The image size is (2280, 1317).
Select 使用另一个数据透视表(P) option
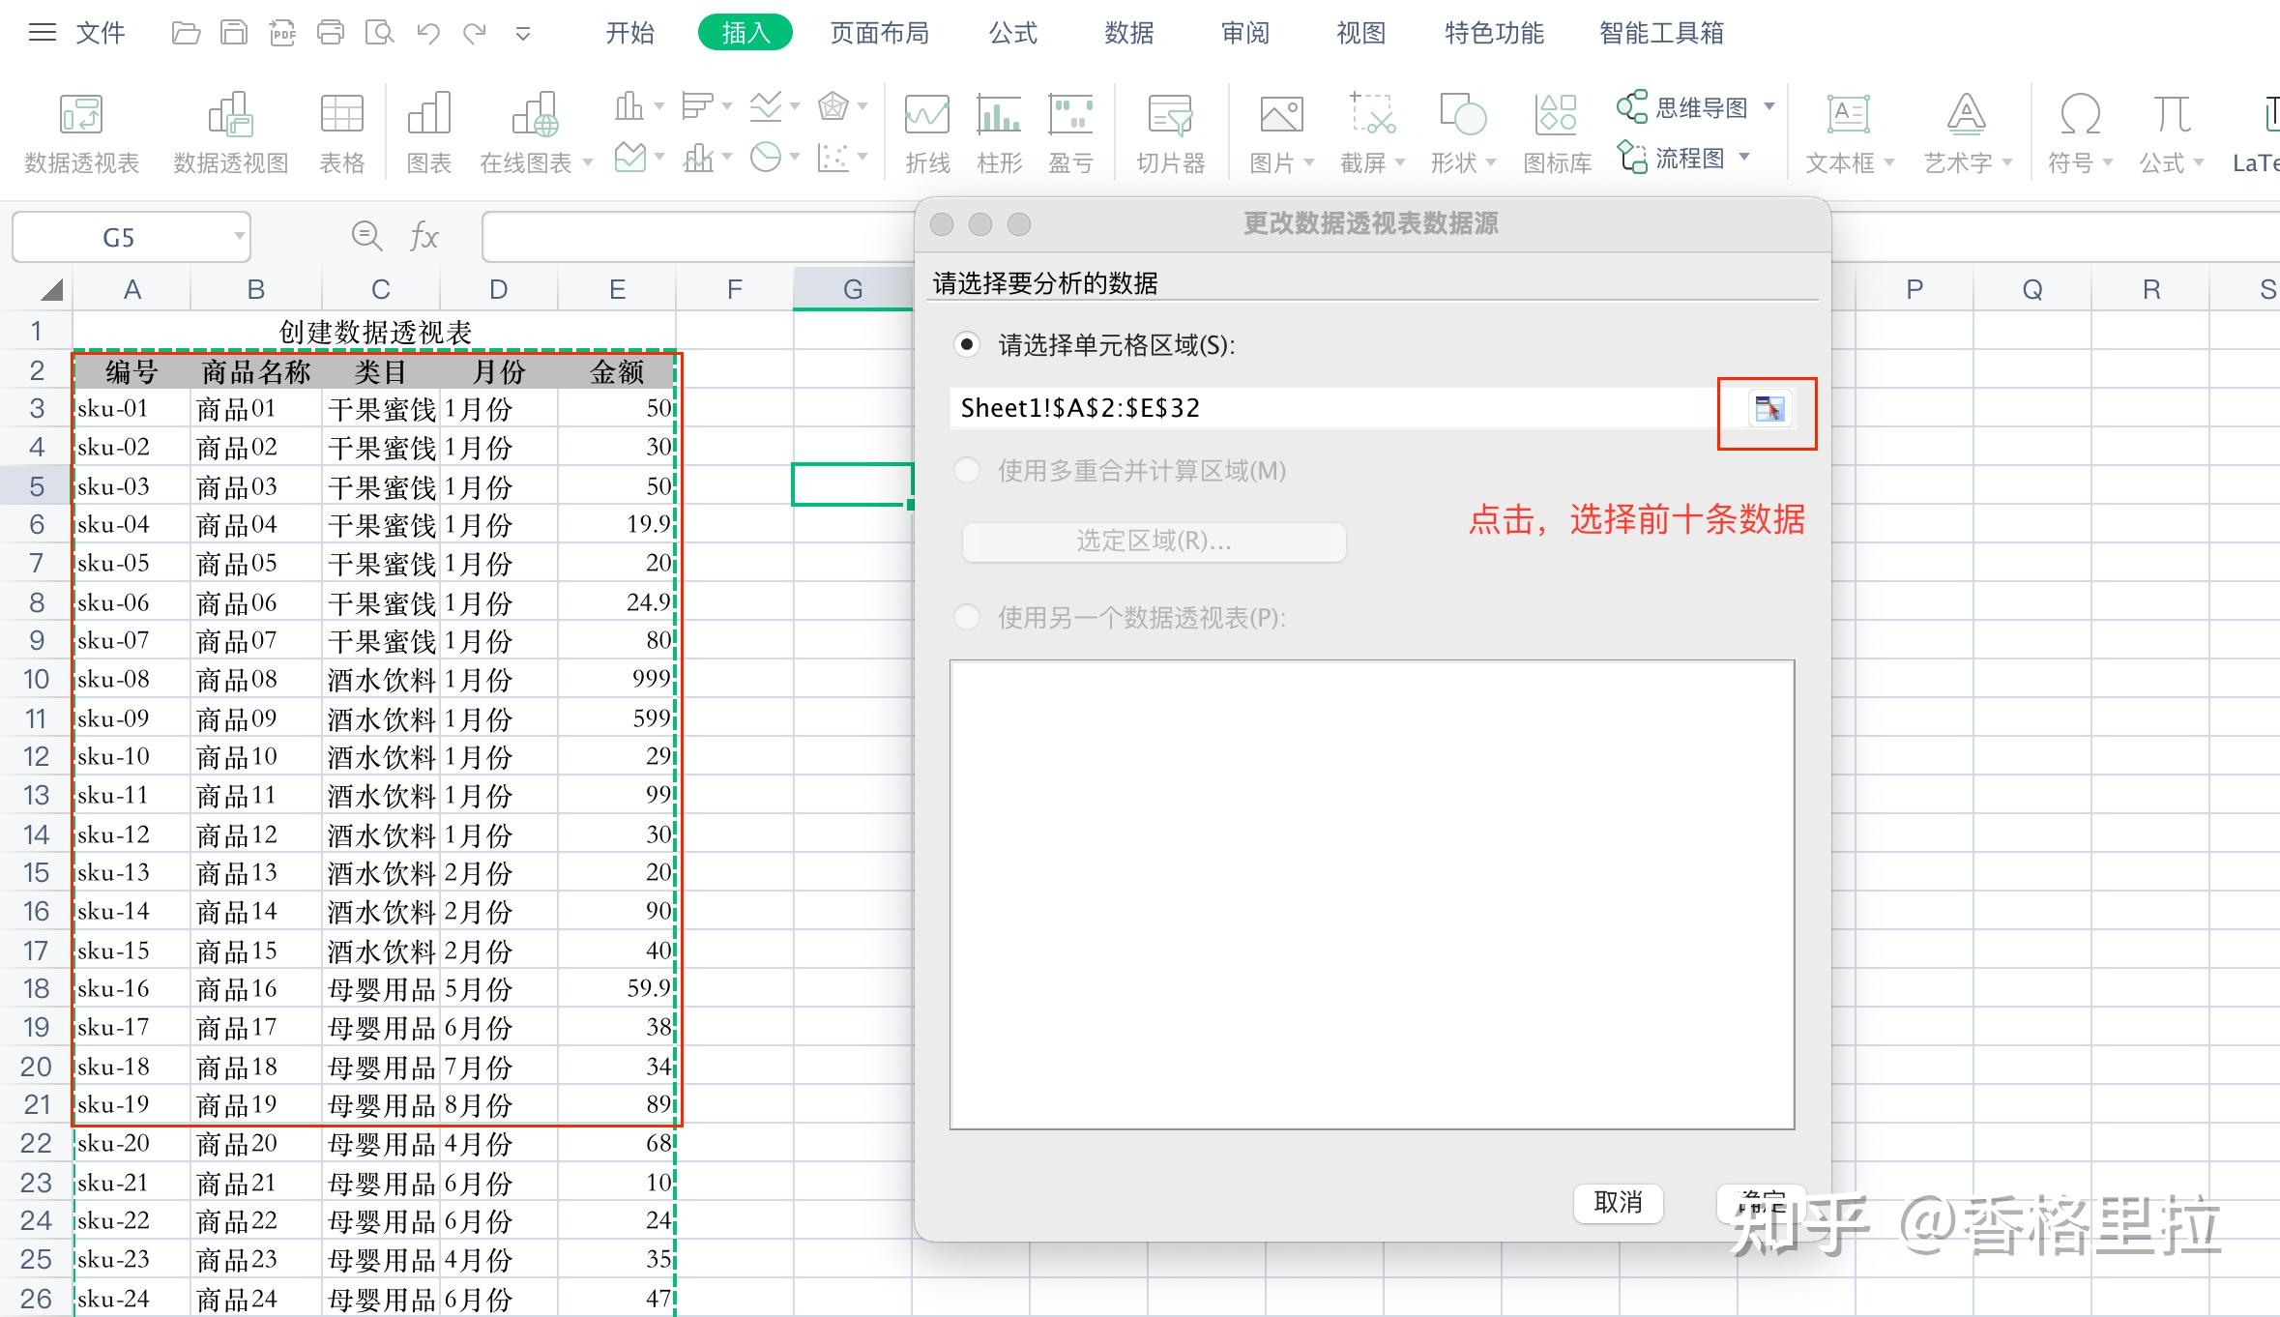click(x=966, y=617)
